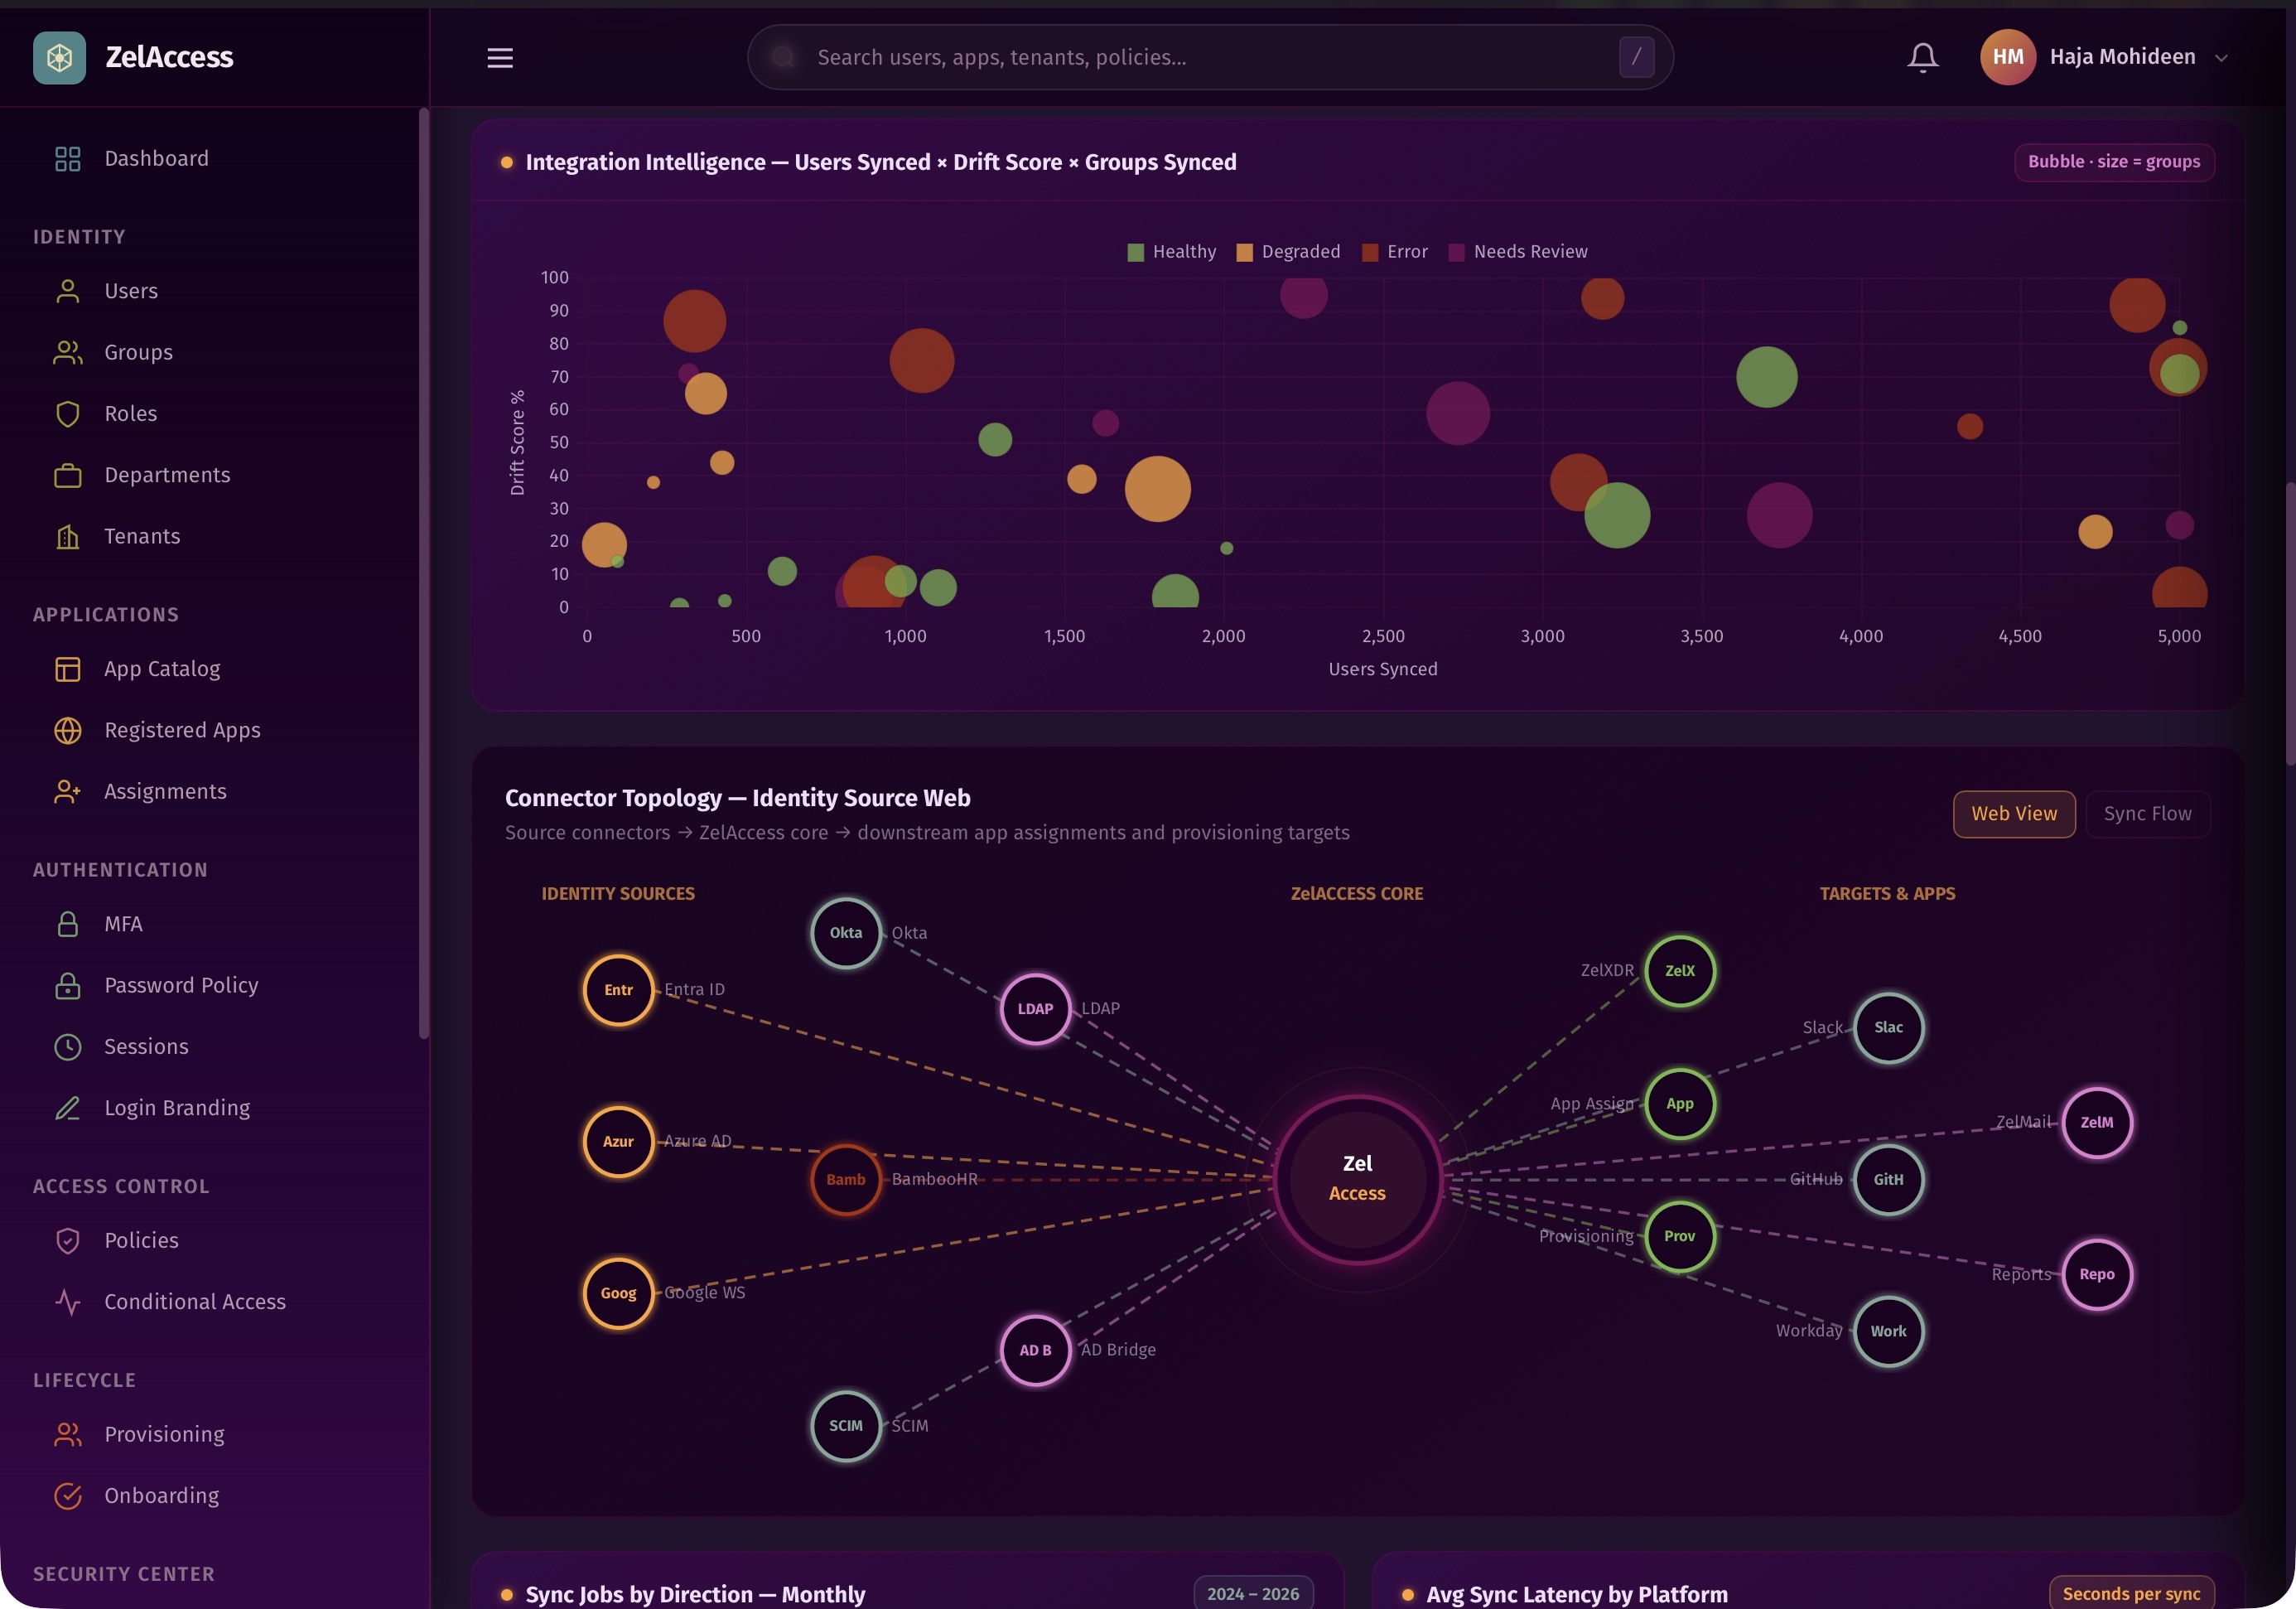2296x1609 pixels.
Task: Click the ZelAccess logo icon
Action: coord(59,57)
